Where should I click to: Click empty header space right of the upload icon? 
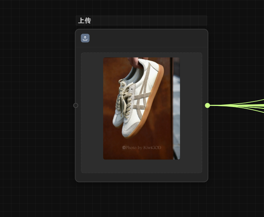click(x=148, y=38)
